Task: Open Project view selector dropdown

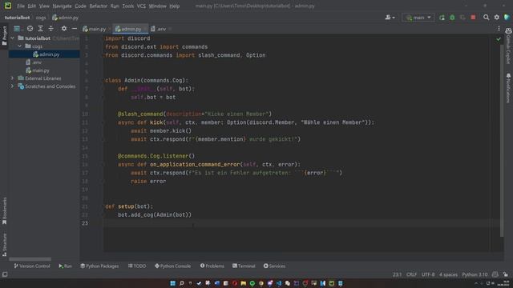Action: click(x=18, y=29)
